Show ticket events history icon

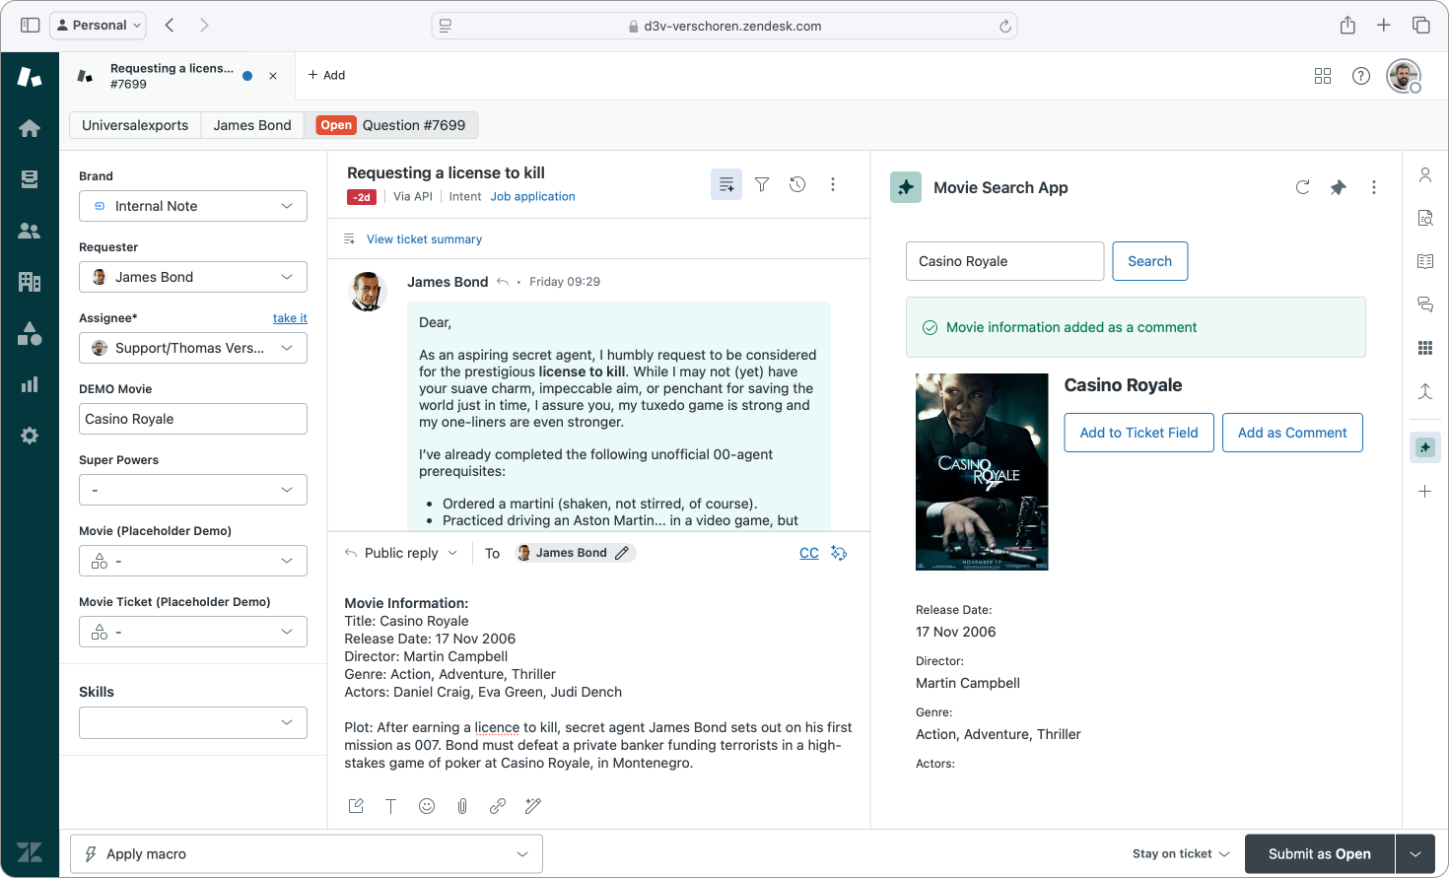click(x=797, y=184)
